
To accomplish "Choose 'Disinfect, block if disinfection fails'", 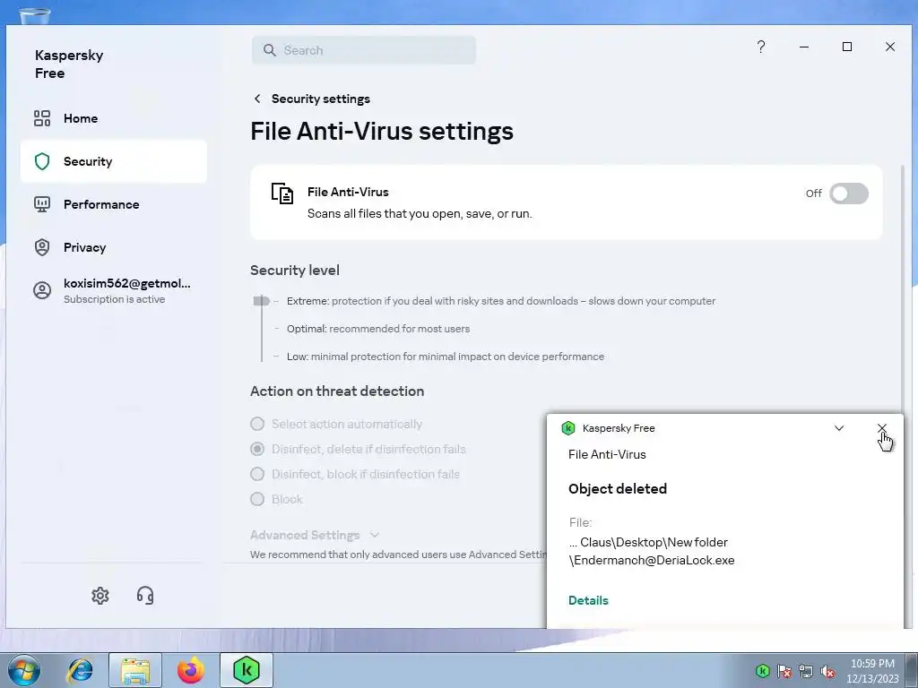I will 257,474.
